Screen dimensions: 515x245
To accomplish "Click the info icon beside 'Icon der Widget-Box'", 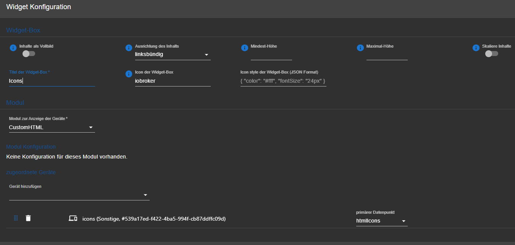I will pyautogui.click(x=129, y=74).
